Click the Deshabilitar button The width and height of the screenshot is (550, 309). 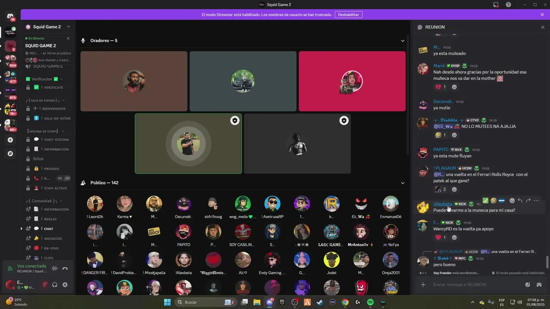(x=348, y=15)
